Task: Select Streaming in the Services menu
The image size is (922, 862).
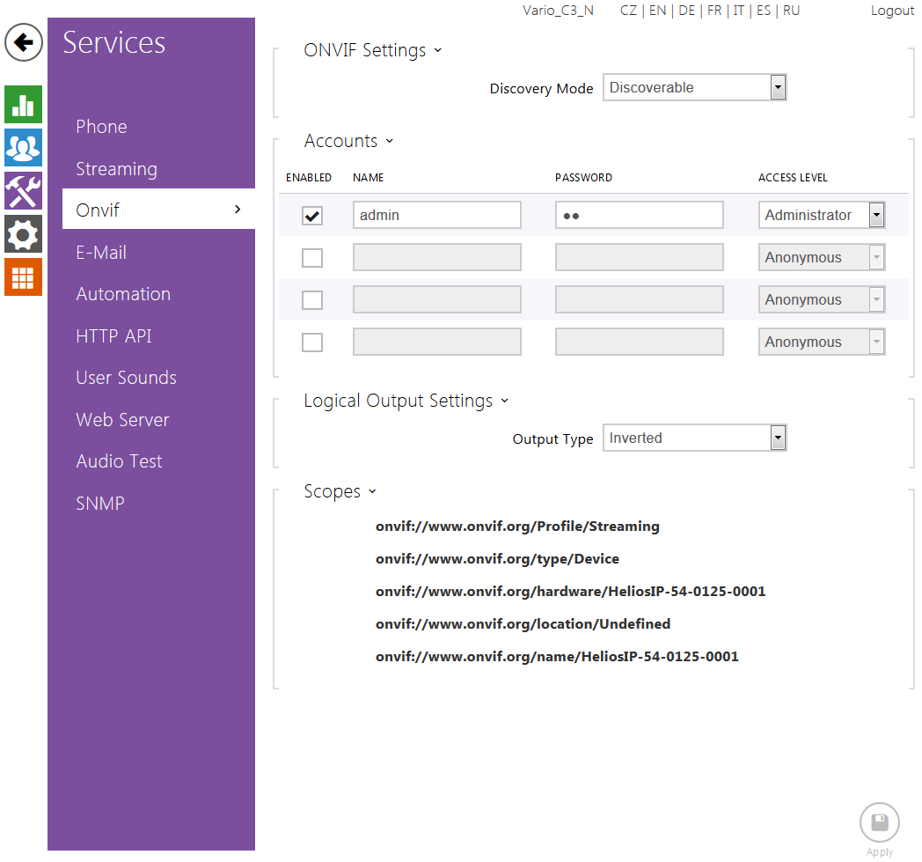Action: 116,169
